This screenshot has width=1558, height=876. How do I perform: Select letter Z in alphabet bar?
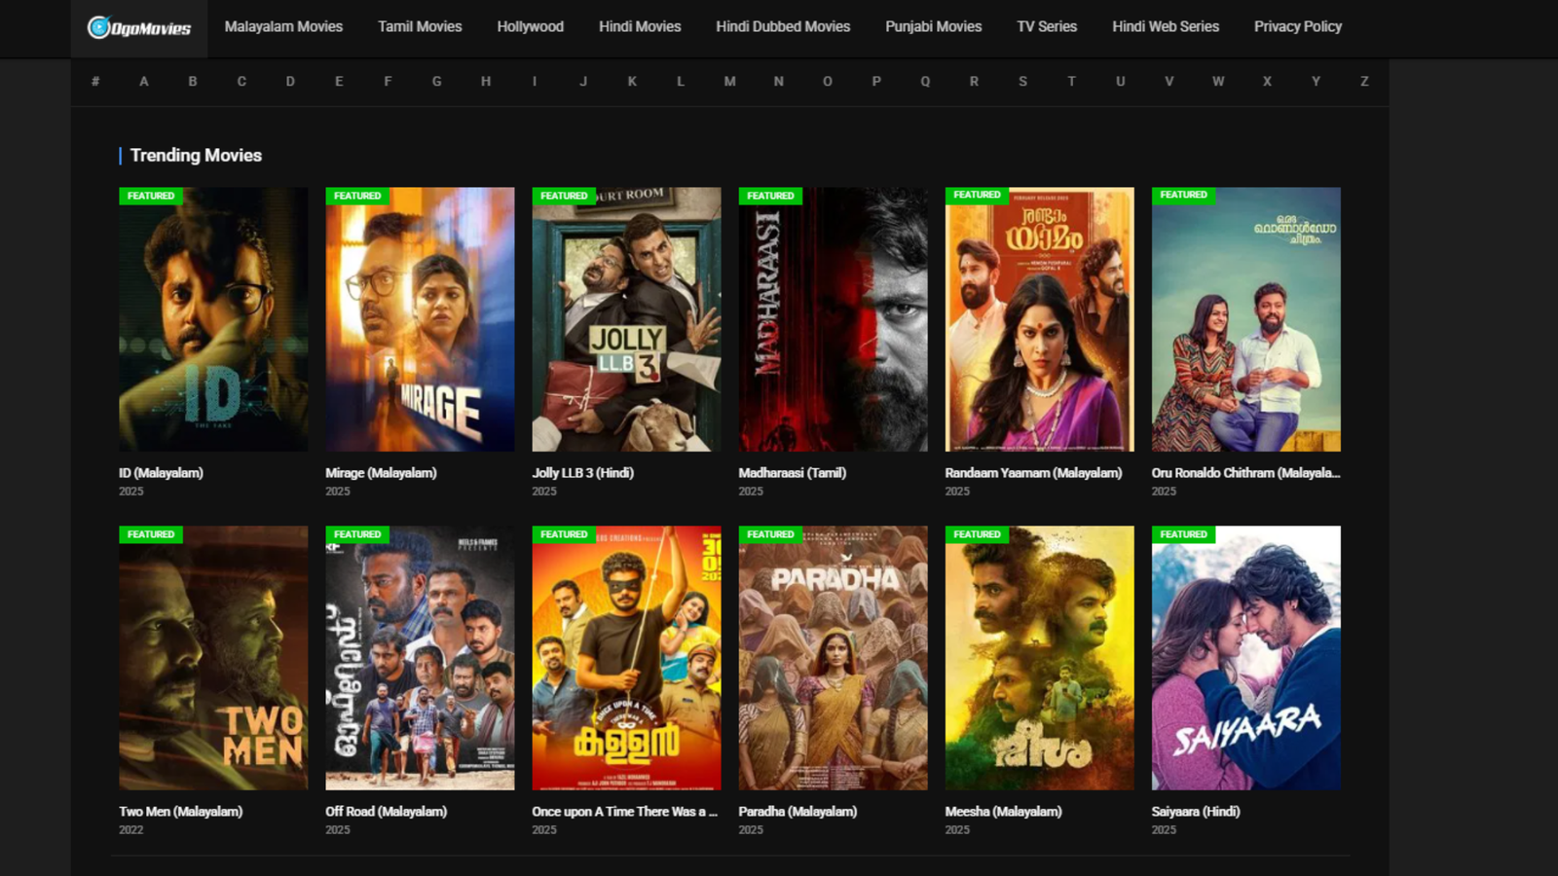point(1364,82)
